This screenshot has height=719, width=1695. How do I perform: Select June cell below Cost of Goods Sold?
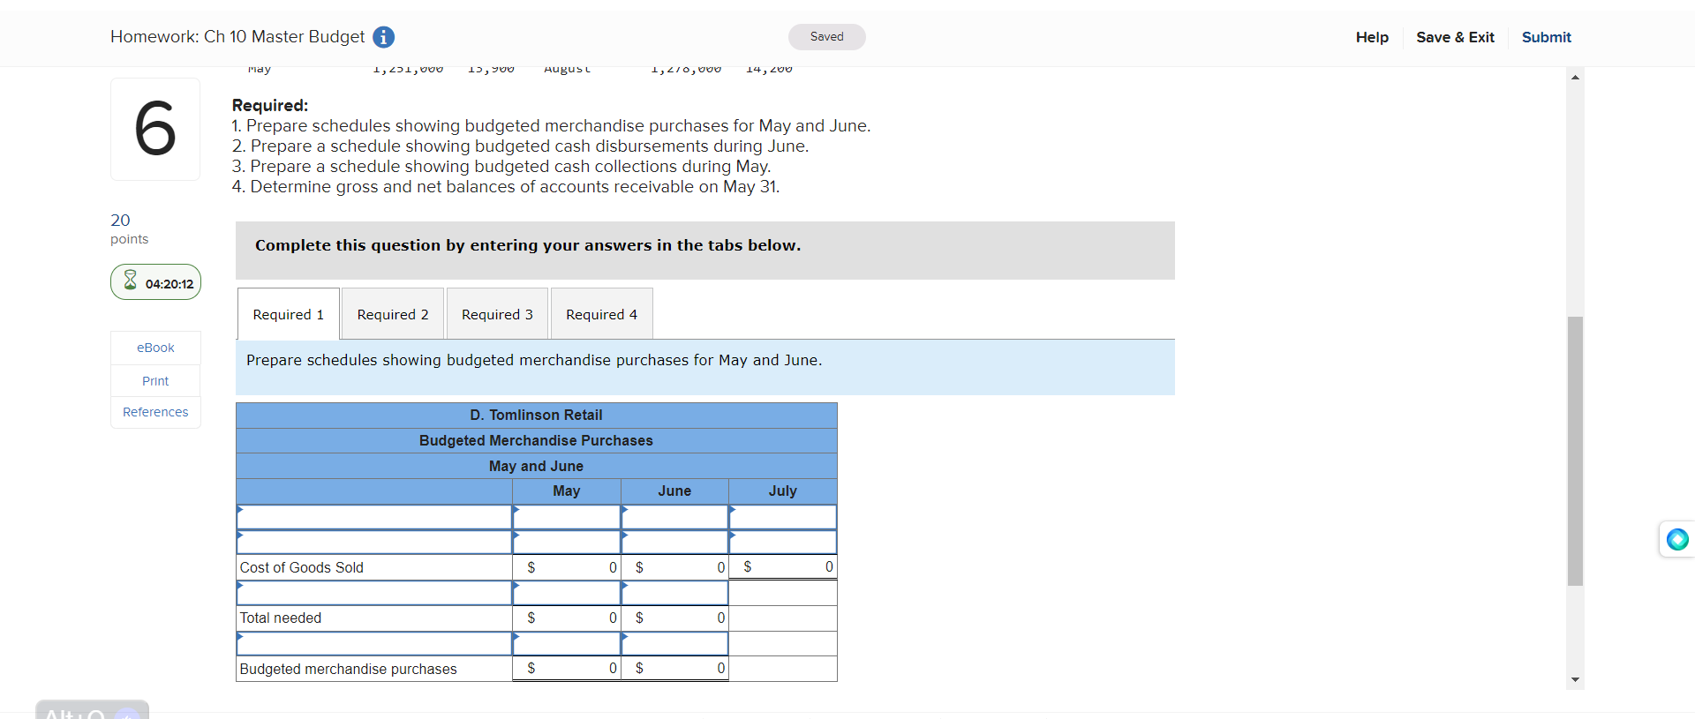pyautogui.click(x=674, y=593)
